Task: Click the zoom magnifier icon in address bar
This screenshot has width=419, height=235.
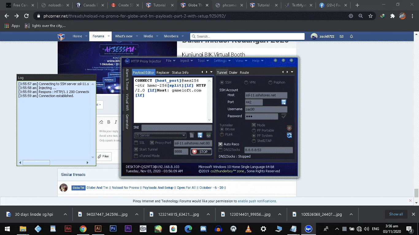Action: [x=361, y=16]
